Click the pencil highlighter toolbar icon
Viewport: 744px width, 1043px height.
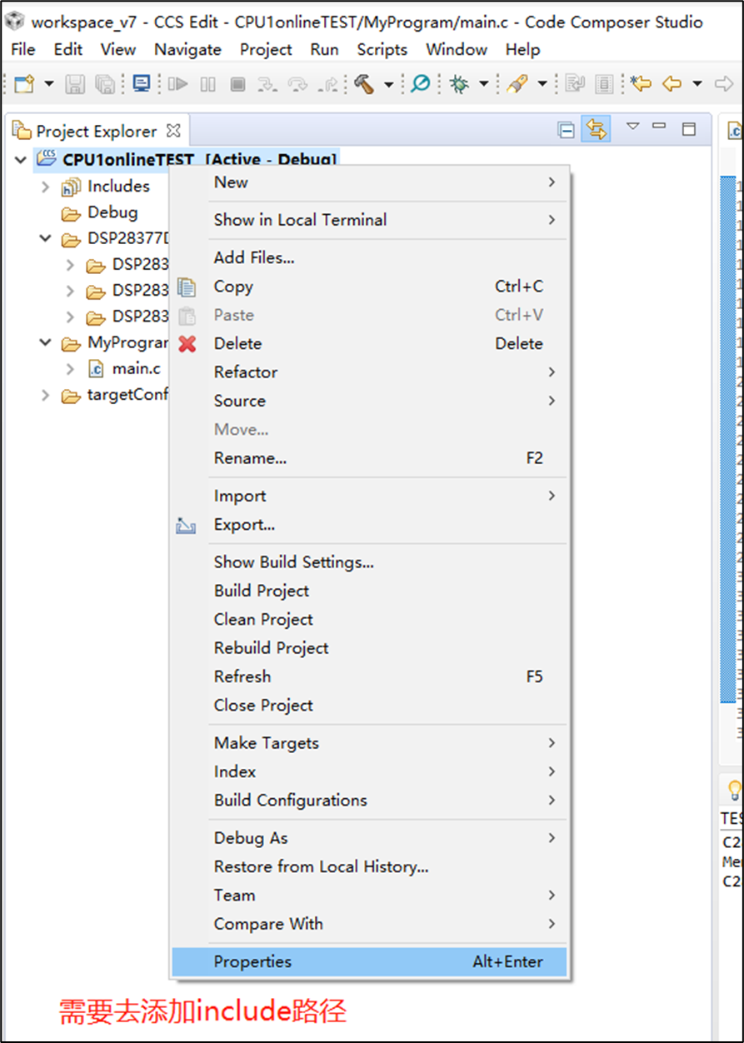pos(517,84)
